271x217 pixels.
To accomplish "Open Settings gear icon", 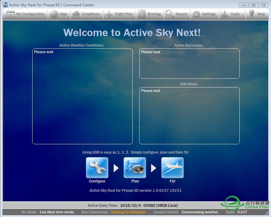I will (x=196, y=14).
